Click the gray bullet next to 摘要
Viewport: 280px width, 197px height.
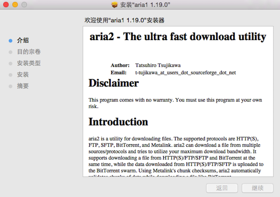[11, 86]
